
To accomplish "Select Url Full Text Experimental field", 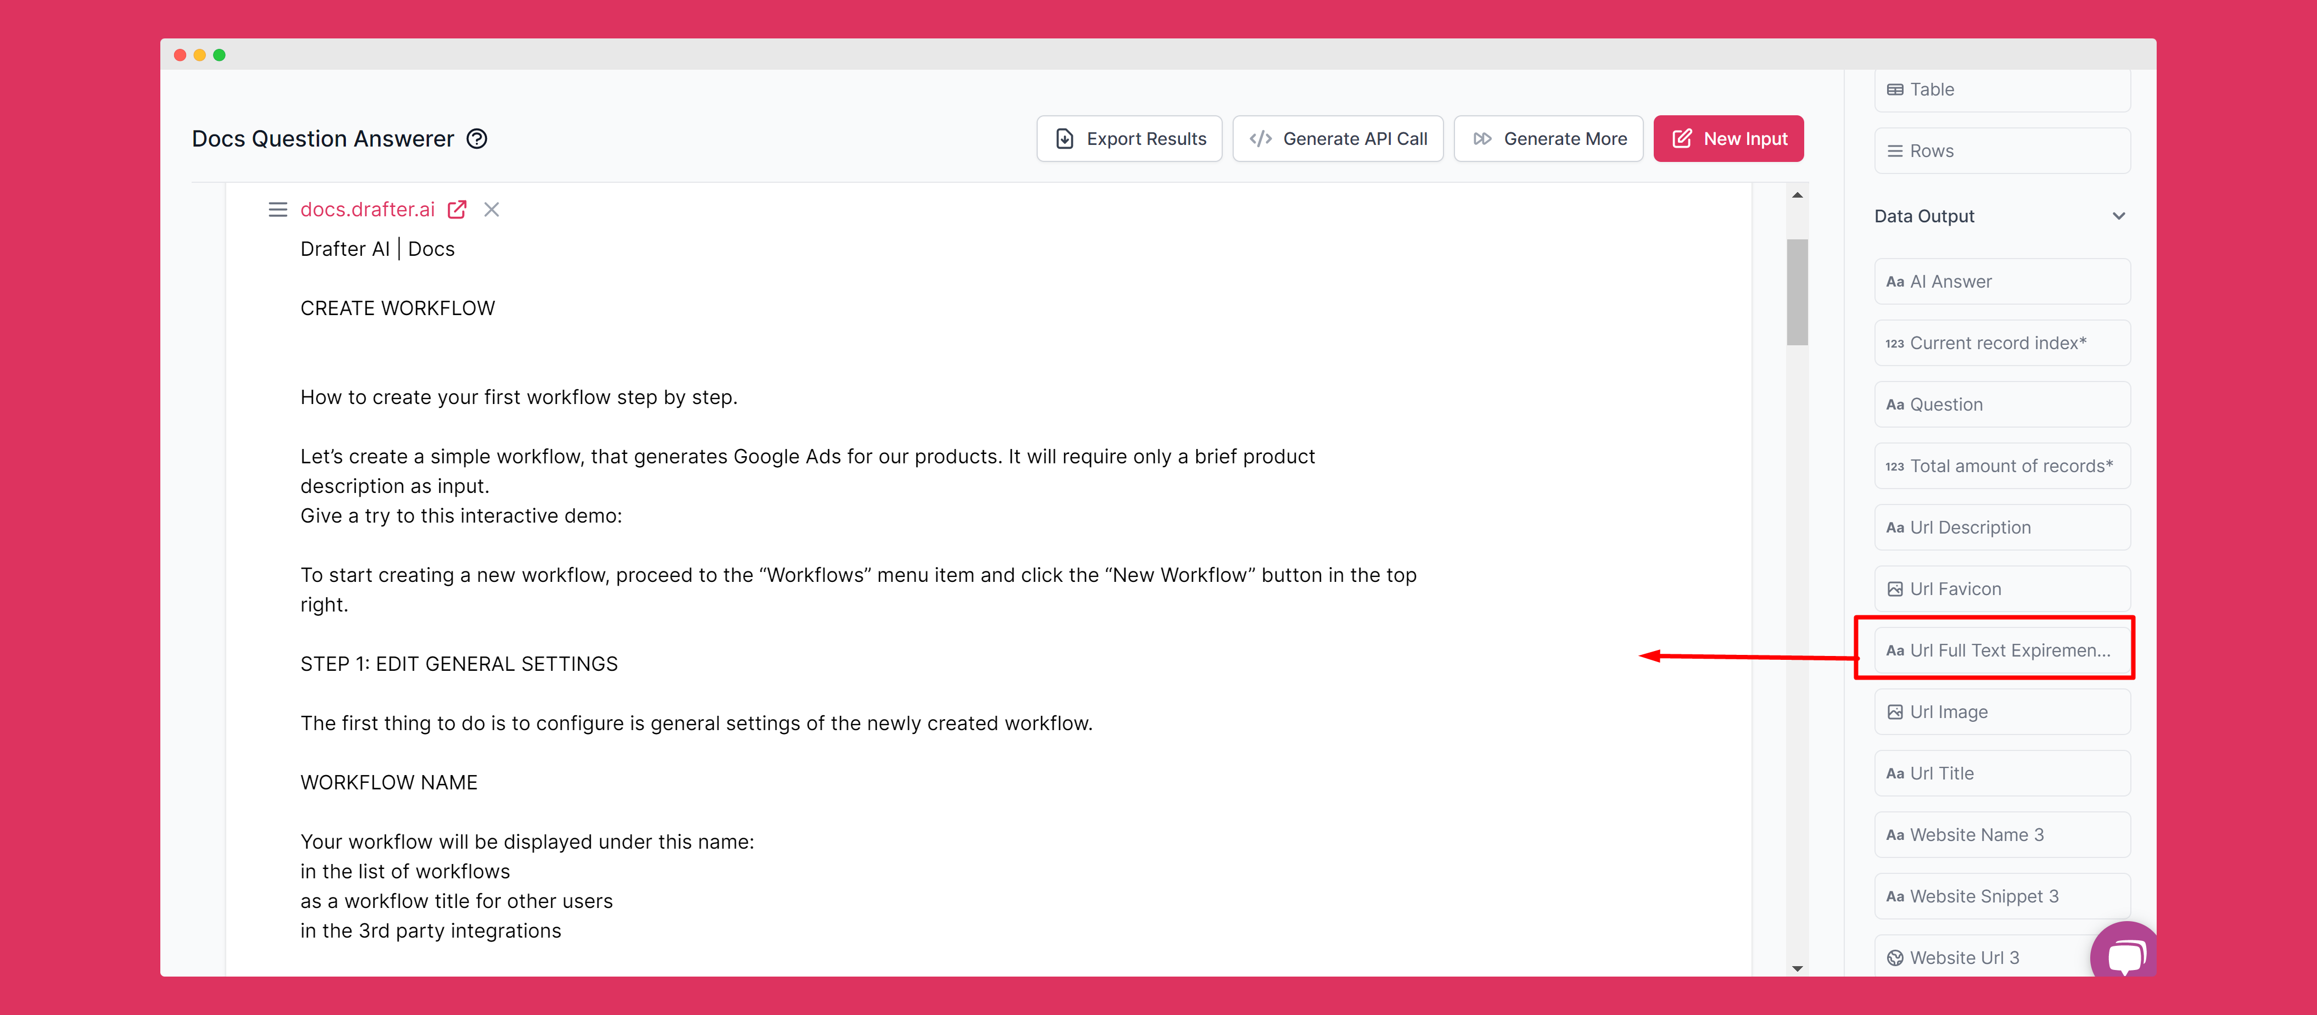I will (2002, 650).
